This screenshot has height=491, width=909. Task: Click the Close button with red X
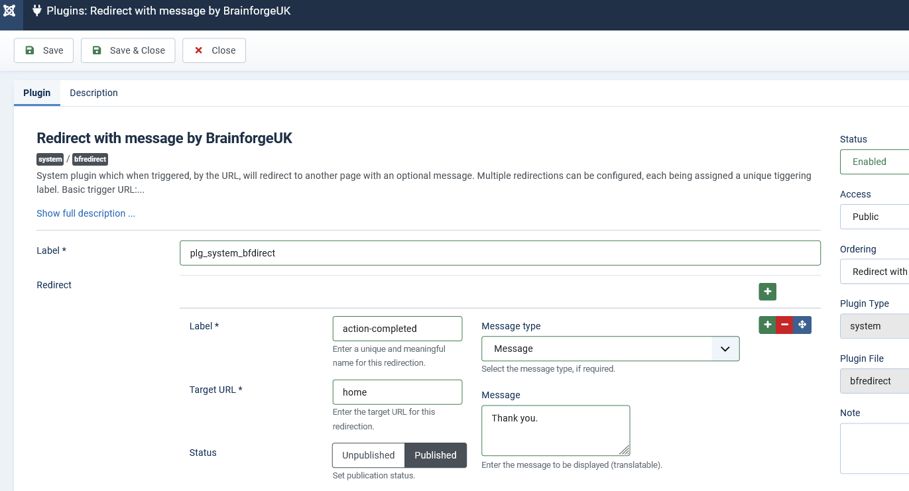[214, 50]
